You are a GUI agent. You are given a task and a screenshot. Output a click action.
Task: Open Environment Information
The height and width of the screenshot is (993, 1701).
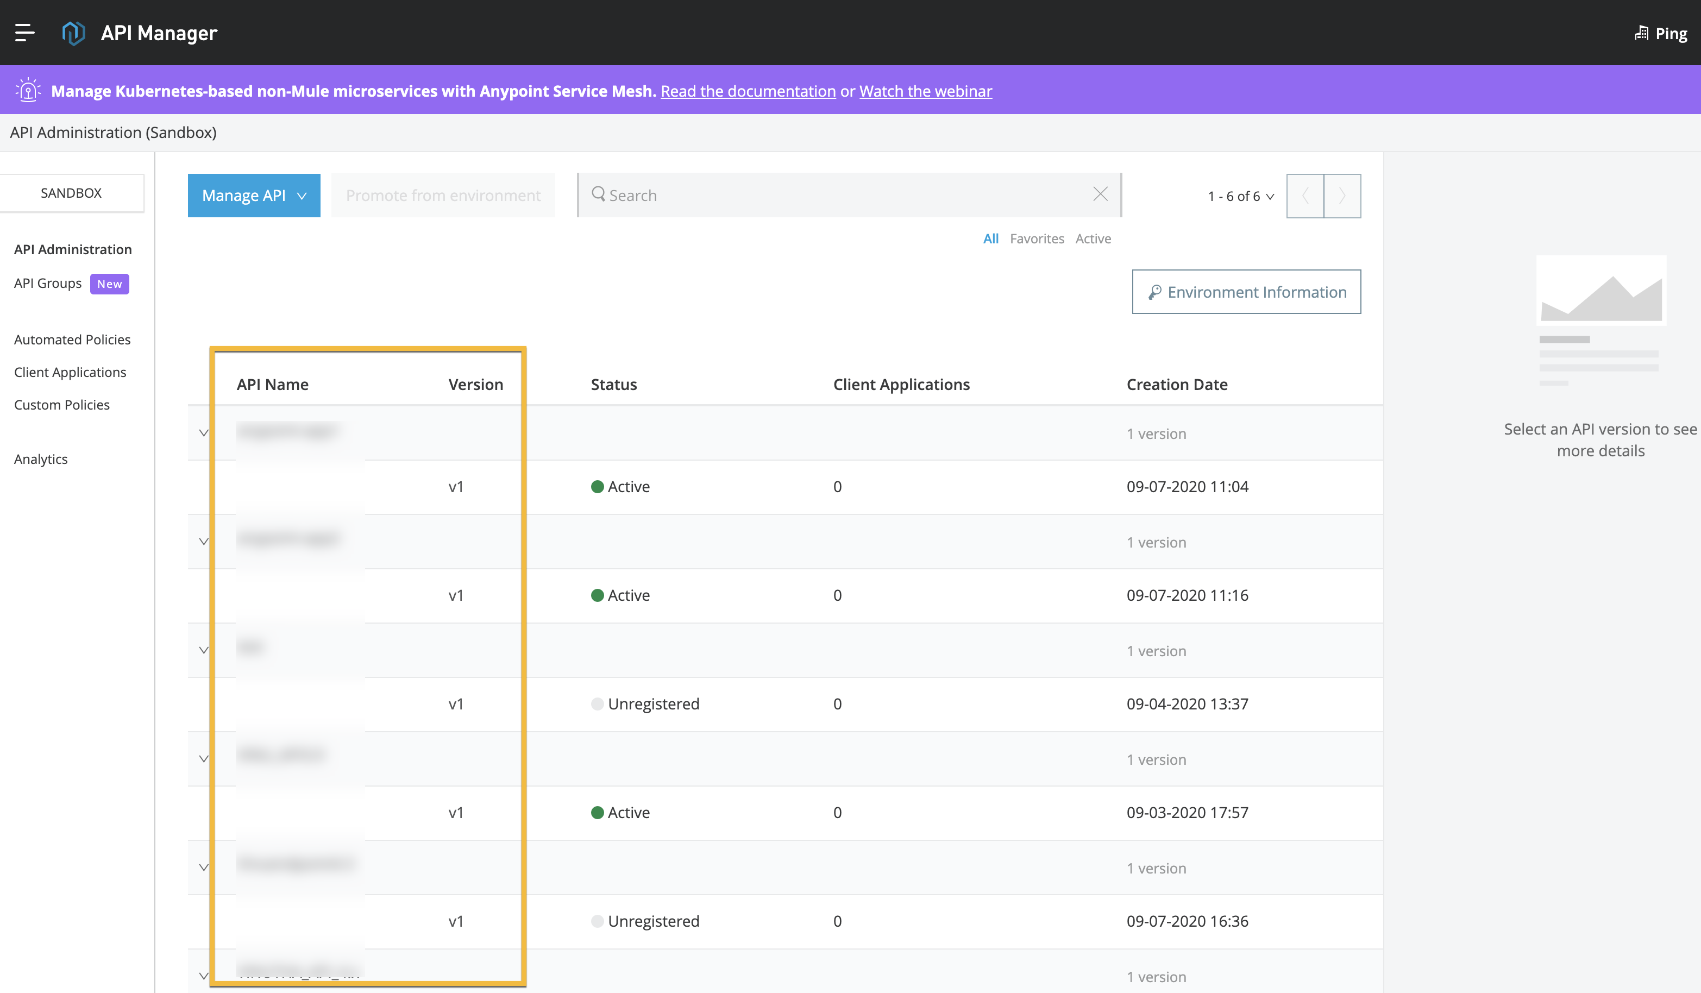[x=1245, y=292]
